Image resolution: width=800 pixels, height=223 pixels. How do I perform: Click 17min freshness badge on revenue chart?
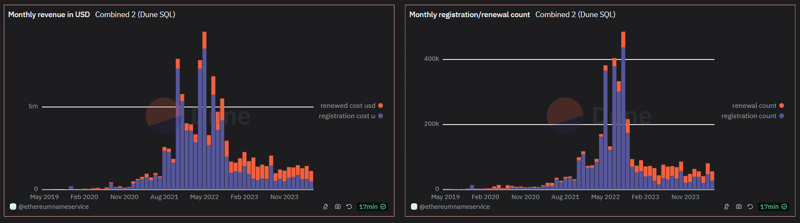[x=372, y=207]
